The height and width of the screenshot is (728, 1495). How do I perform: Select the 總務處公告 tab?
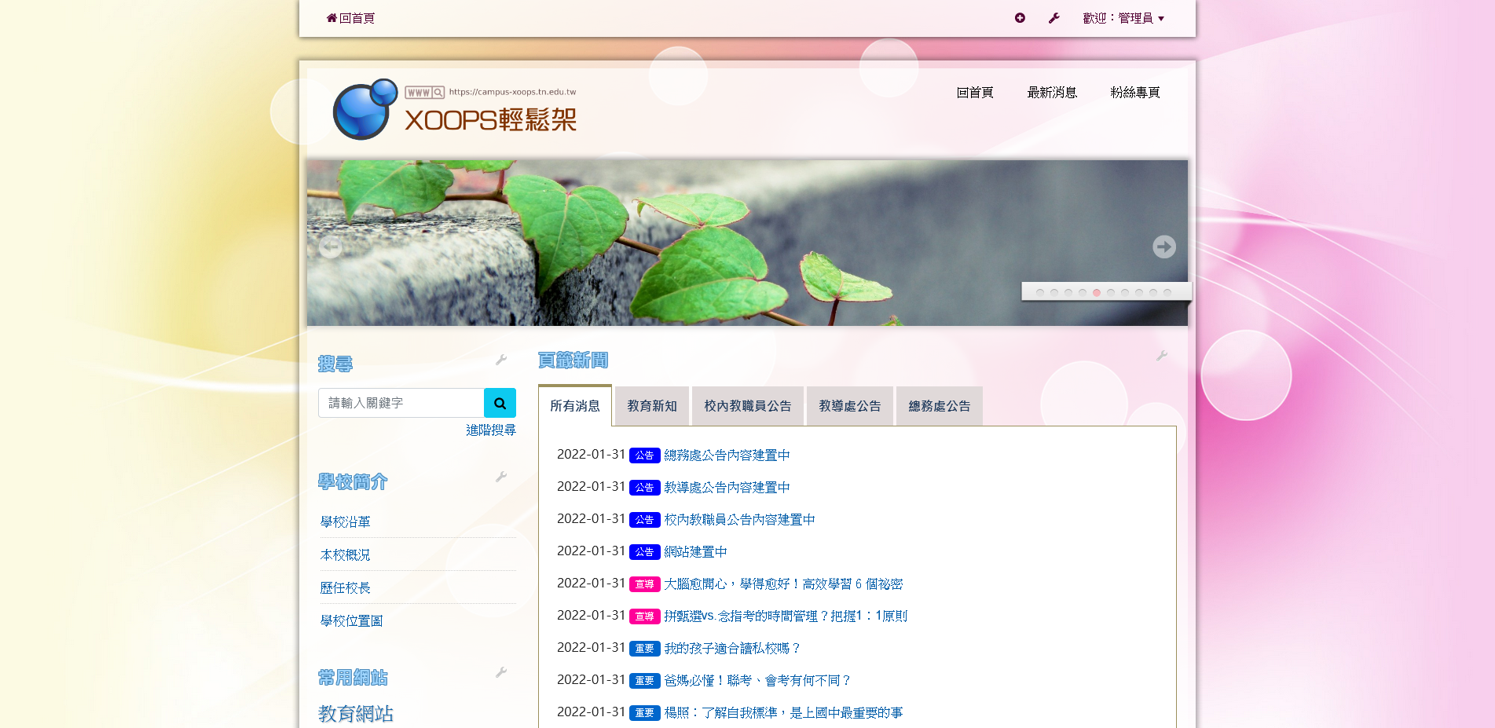939,406
